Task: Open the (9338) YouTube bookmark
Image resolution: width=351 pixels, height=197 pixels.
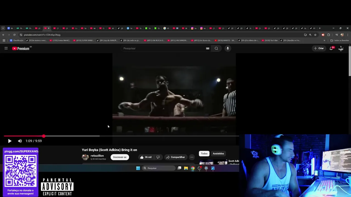Action: pos(270,40)
